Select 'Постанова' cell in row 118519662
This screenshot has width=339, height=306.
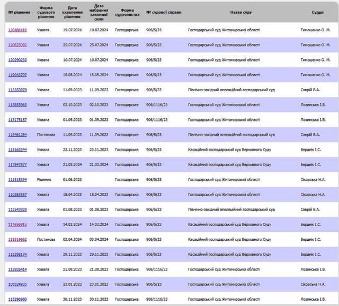46,239
